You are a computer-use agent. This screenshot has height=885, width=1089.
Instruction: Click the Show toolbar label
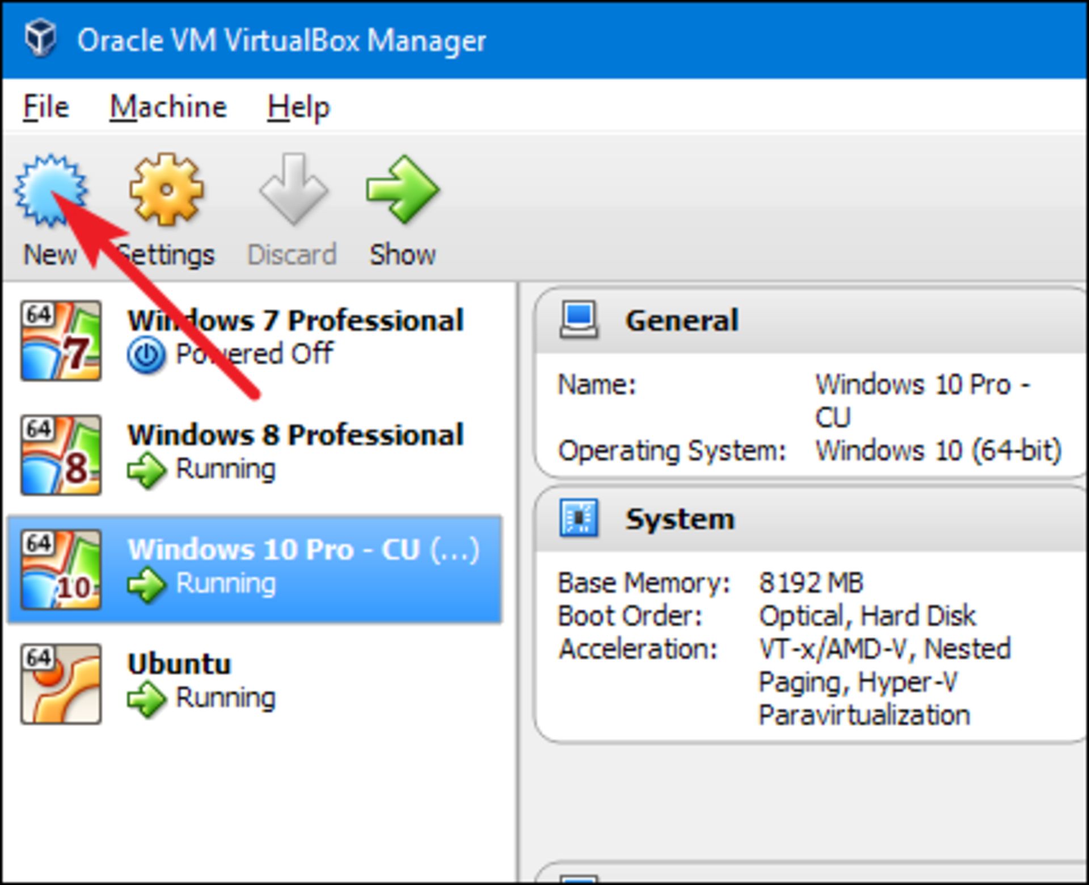point(403,255)
